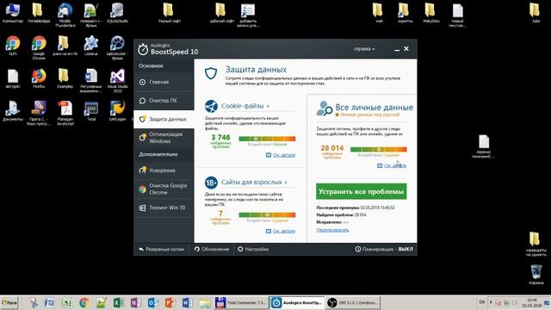Open the GLPI Chrome shortcut on desktop
The image size is (551, 310).
[x=13, y=46]
